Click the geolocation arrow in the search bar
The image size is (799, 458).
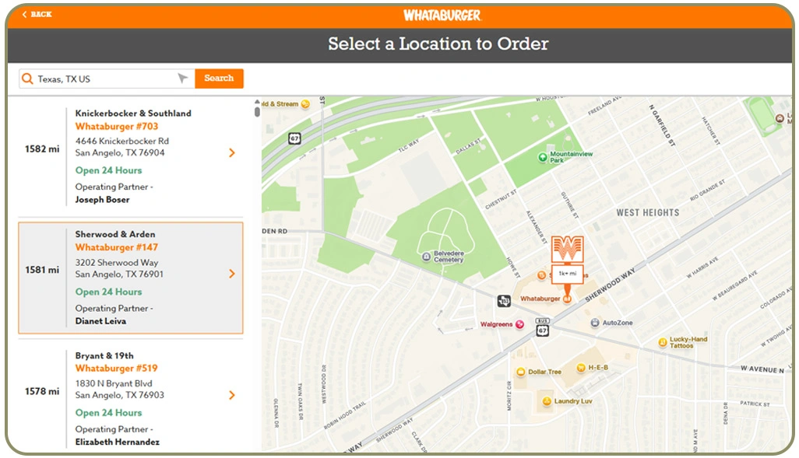pyautogui.click(x=182, y=78)
